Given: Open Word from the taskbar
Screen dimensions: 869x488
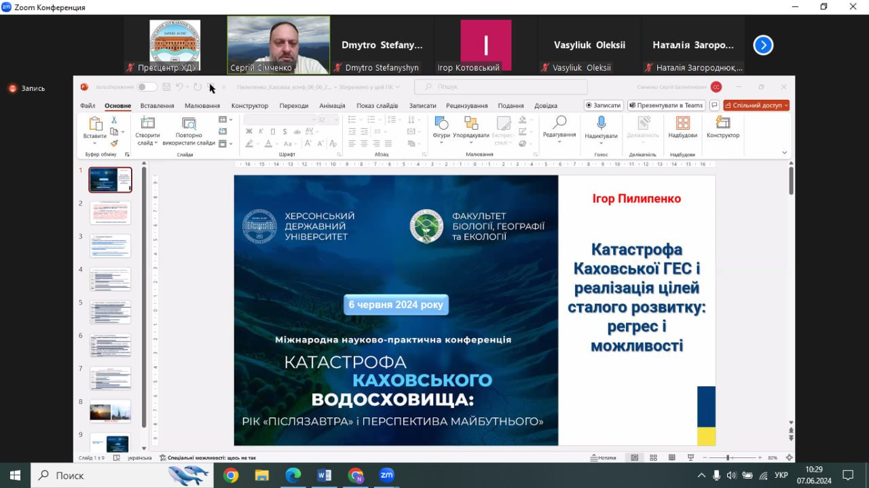Looking at the screenshot, I should [325, 475].
